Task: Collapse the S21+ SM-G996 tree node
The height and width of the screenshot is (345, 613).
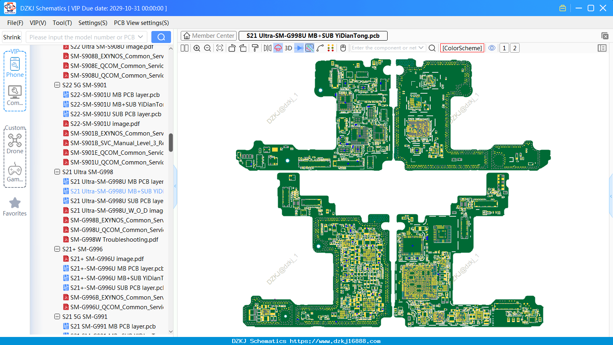Action: pos(57,249)
